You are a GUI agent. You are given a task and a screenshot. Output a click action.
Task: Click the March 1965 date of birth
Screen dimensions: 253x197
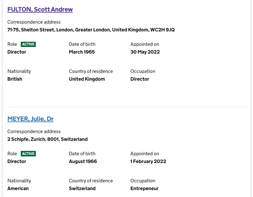tap(82, 52)
